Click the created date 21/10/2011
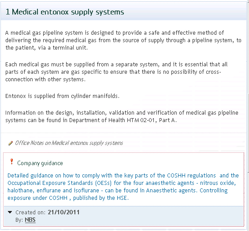 click(x=63, y=212)
